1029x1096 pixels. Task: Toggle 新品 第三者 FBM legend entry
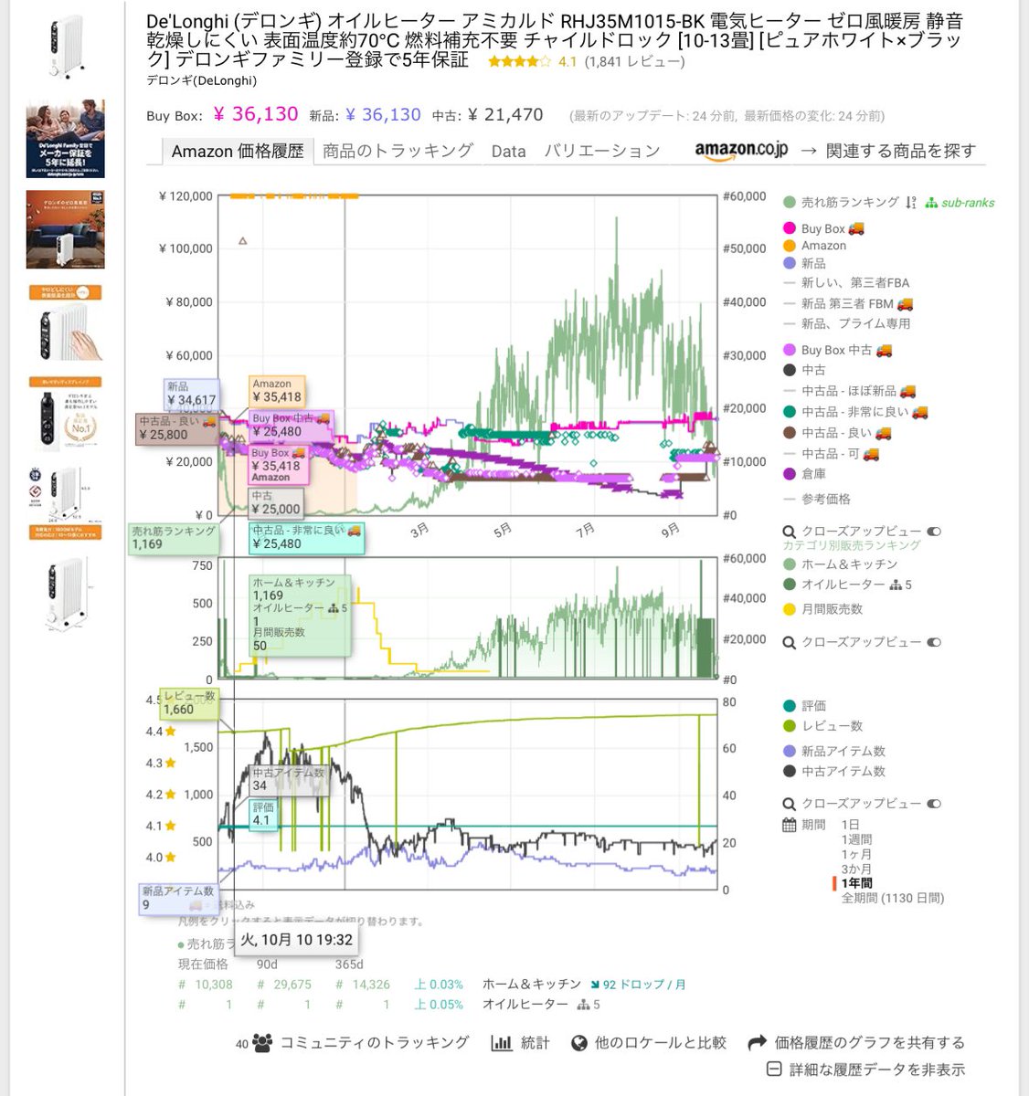coord(848,303)
